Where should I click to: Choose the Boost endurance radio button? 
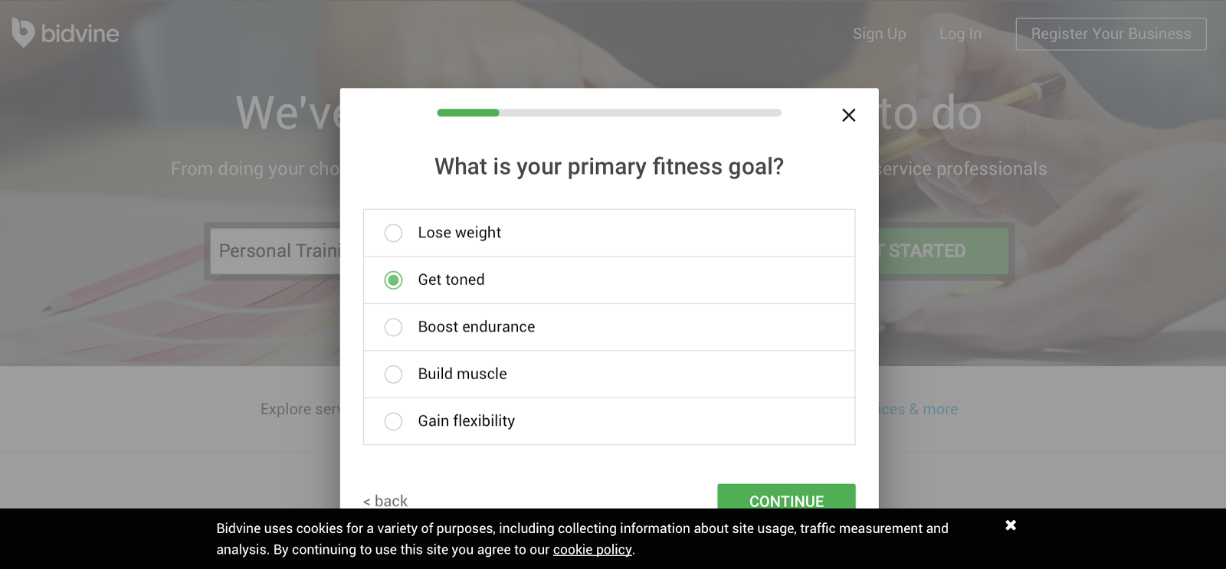point(393,327)
